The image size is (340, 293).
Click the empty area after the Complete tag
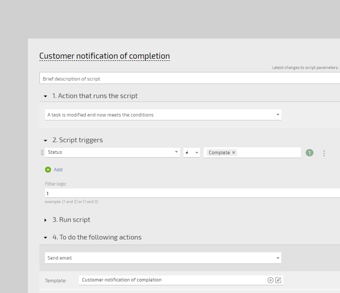(268, 152)
